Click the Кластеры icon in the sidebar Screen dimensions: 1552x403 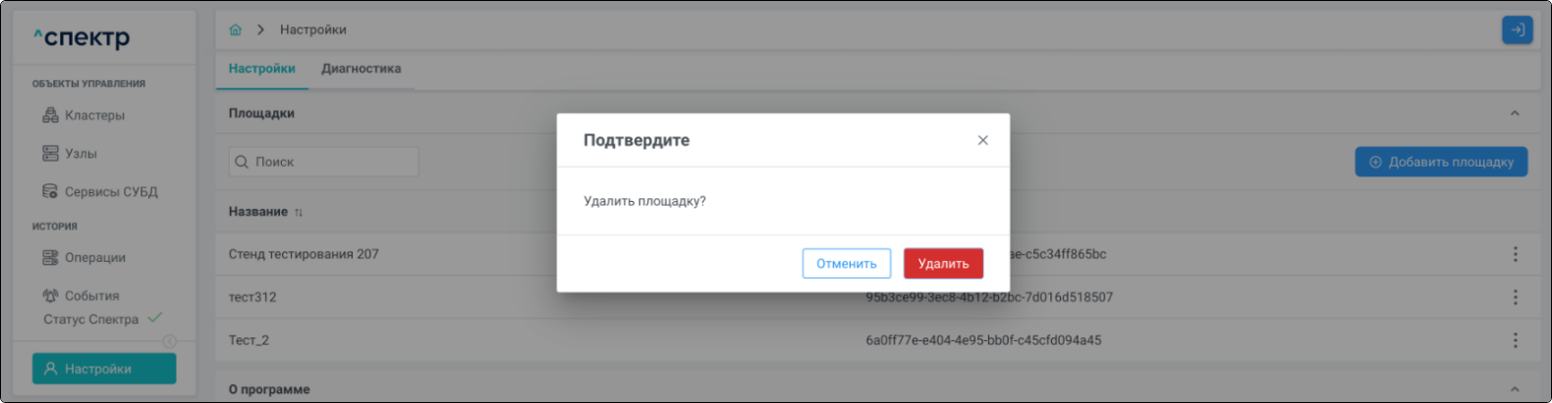click(x=50, y=115)
